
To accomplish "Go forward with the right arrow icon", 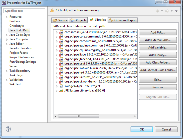I will [167, 11].
